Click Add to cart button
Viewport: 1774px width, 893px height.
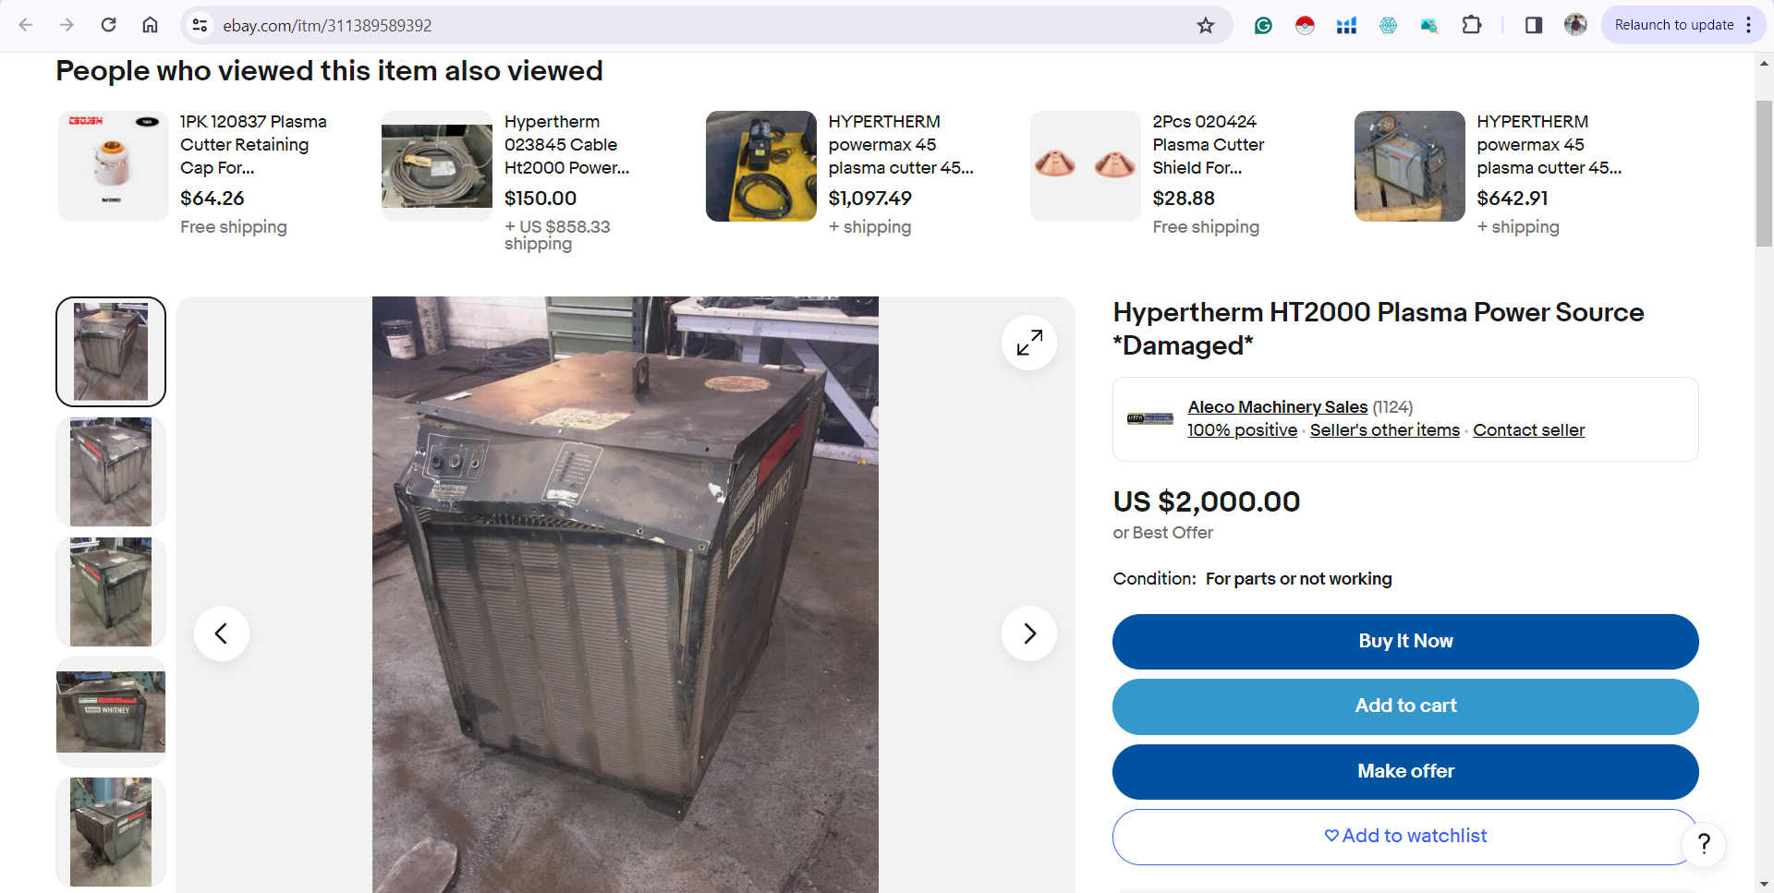1405,706
